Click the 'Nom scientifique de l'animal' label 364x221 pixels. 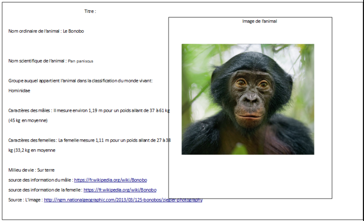click(x=36, y=61)
